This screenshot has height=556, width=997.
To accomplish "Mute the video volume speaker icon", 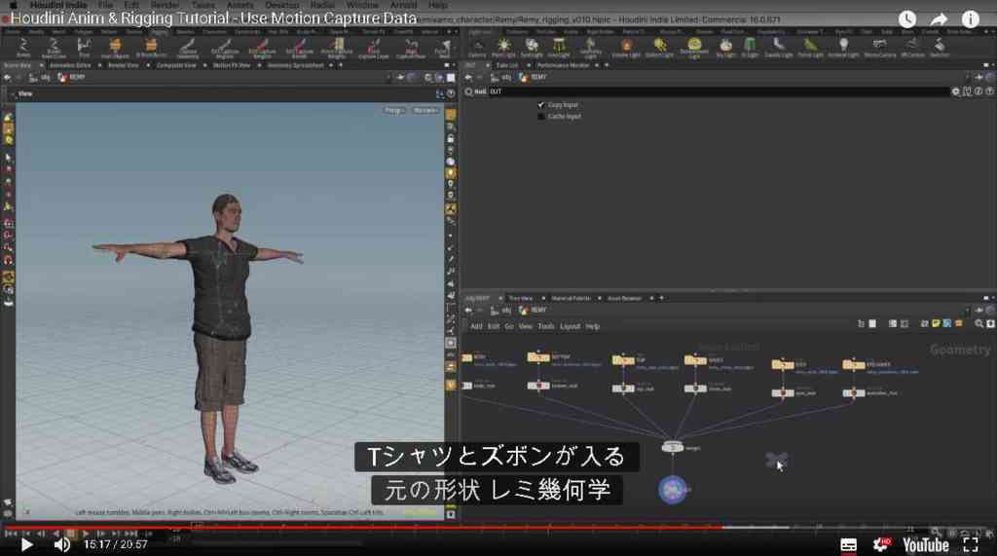I will (x=61, y=544).
